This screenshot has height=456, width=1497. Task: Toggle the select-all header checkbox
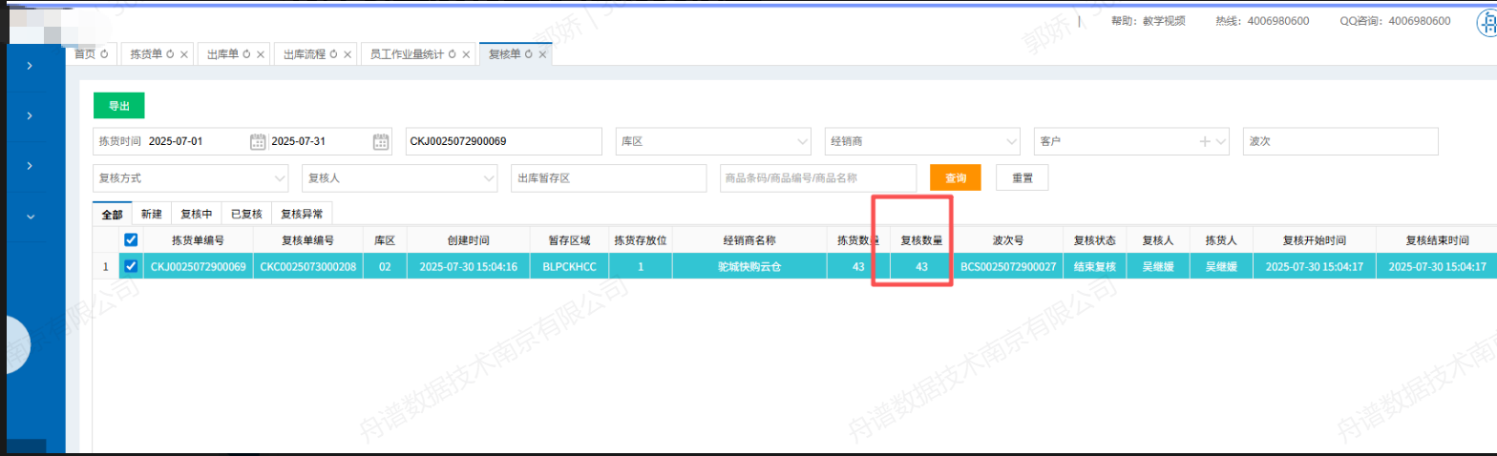(132, 240)
